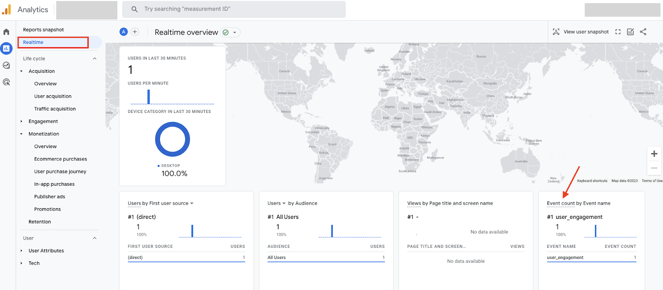Collapse the Acquisition tree group
The image size is (663, 290).
coord(22,71)
